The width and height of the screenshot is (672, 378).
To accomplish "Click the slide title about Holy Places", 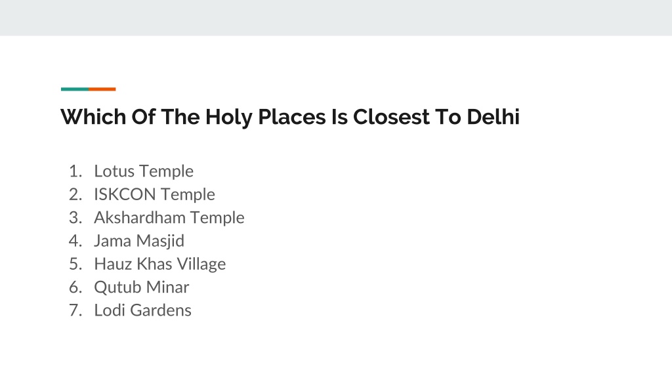I will coord(290,117).
